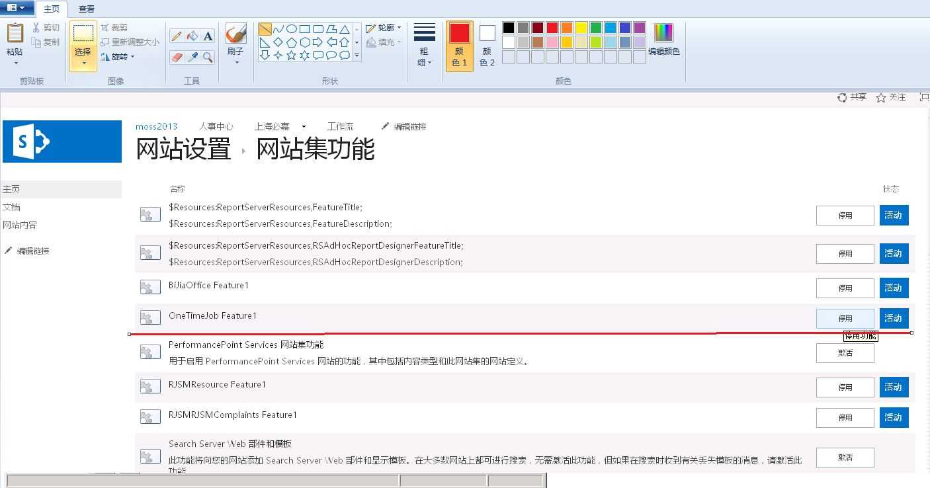Click the SharePoint logo in canvas
Image resolution: width=930 pixels, height=488 pixels.
(x=62, y=142)
